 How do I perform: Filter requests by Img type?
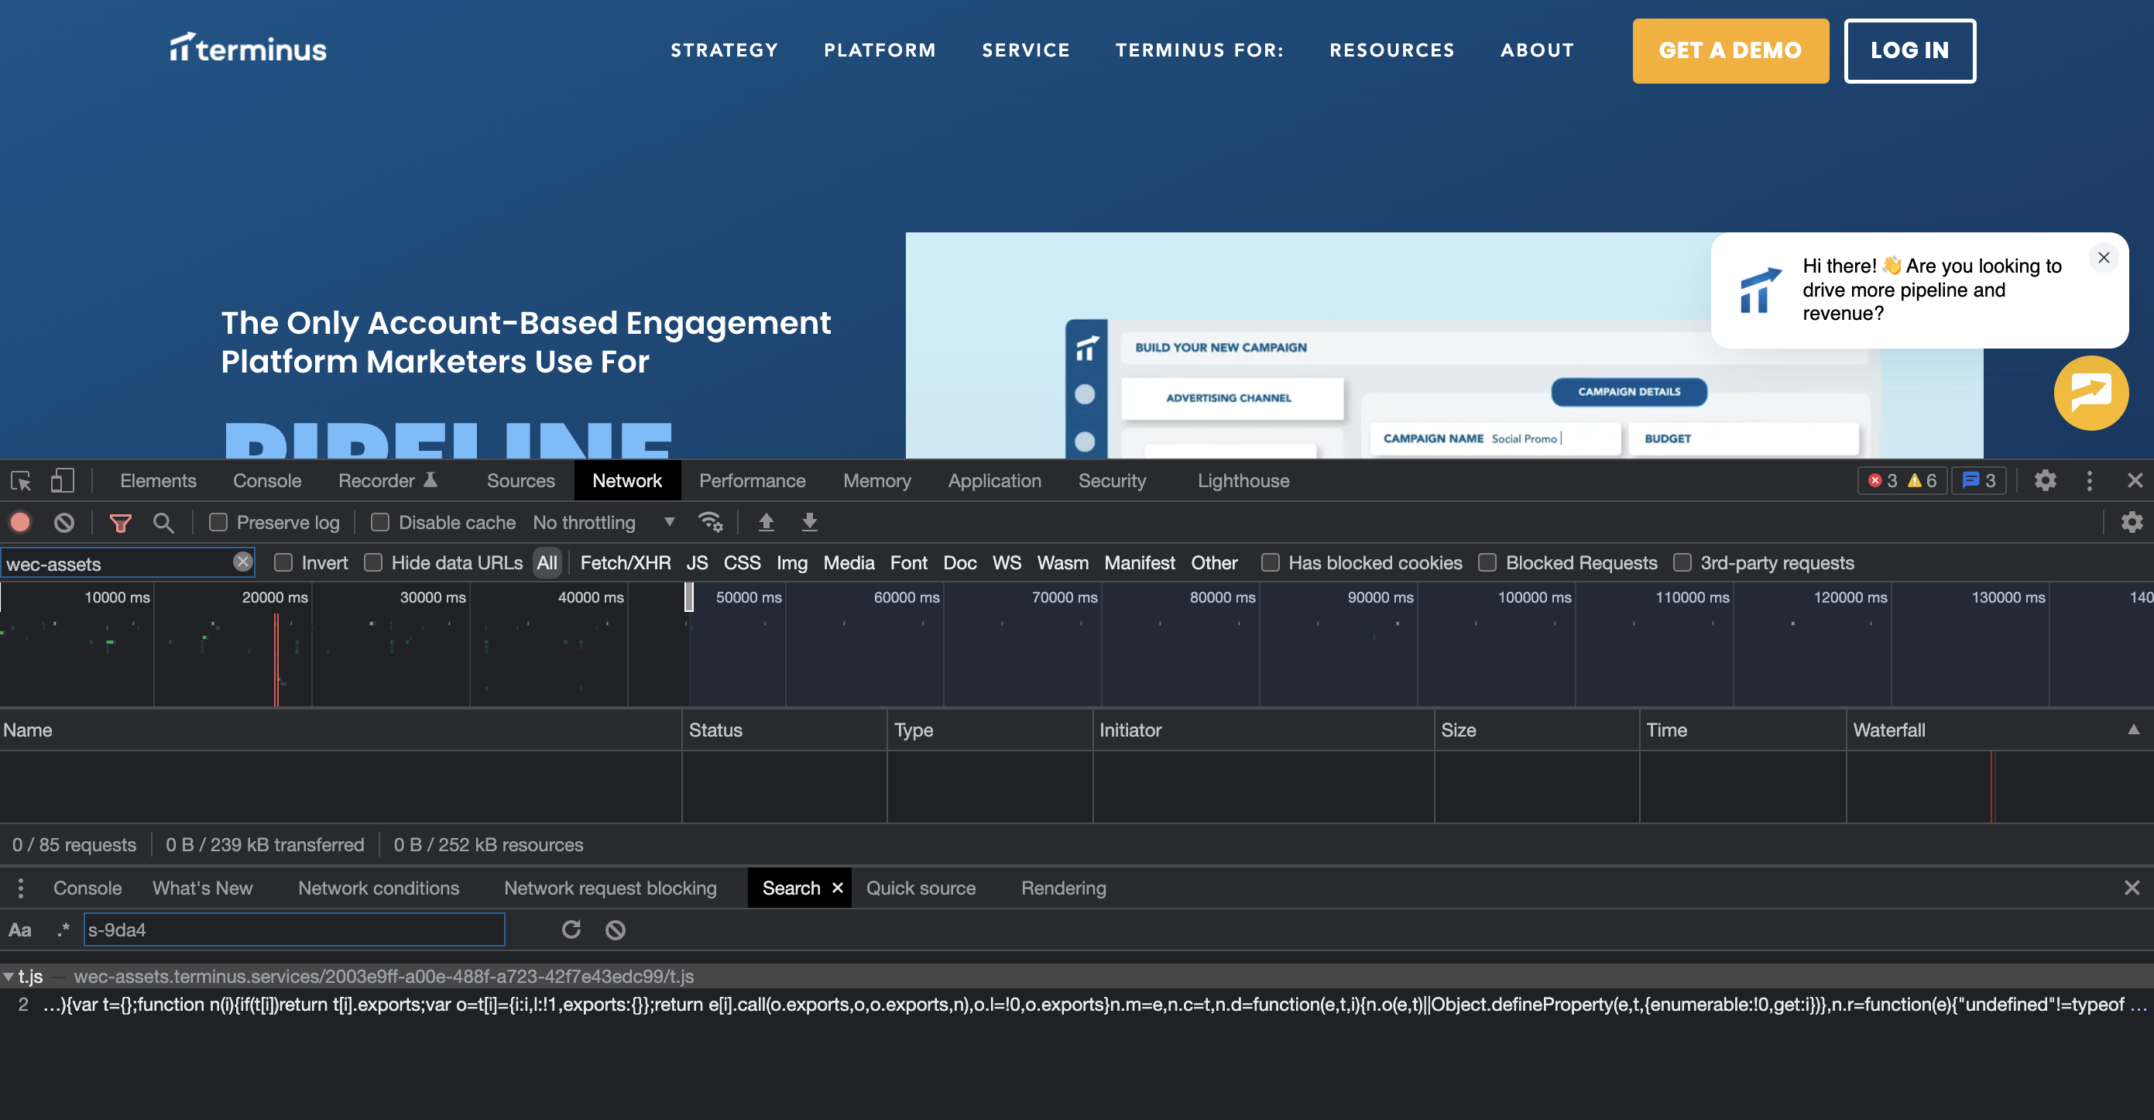click(792, 563)
